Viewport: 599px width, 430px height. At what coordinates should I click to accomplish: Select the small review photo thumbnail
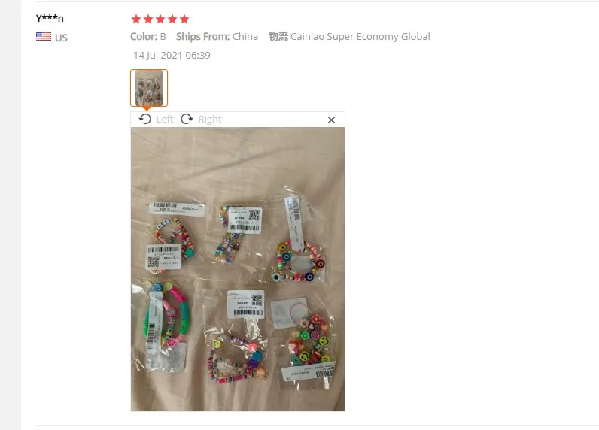pos(149,88)
